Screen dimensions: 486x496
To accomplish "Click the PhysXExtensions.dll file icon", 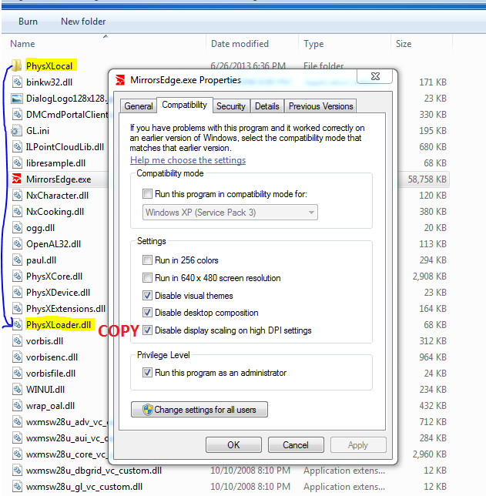I will point(17,308).
